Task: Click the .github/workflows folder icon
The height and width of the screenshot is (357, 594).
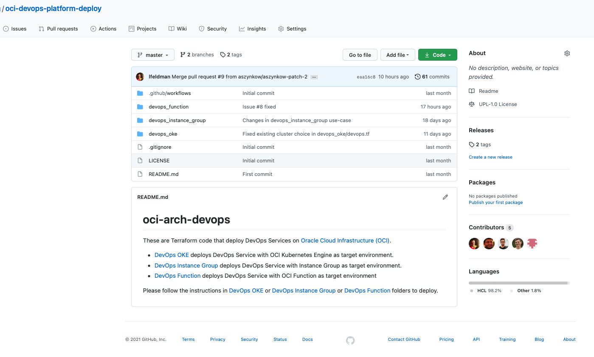Action: pyautogui.click(x=140, y=93)
